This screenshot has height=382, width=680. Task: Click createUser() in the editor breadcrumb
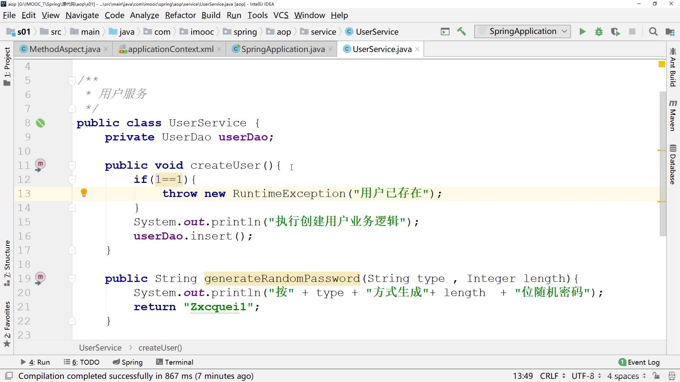[x=160, y=348]
